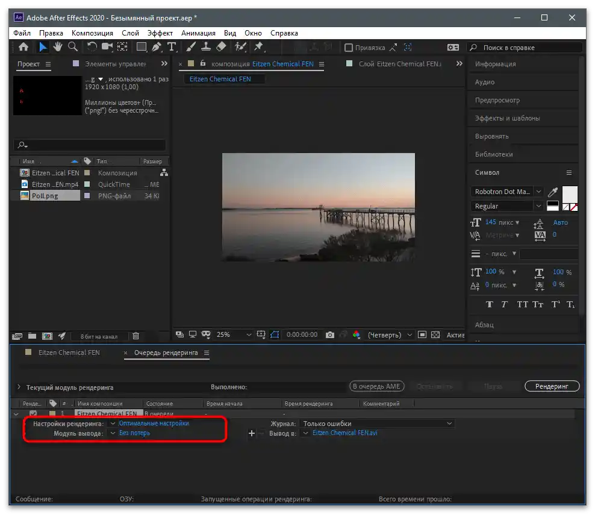This screenshot has width=595, height=514.
Task: Select the Unified Camera tool
Action: click(x=107, y=46)
